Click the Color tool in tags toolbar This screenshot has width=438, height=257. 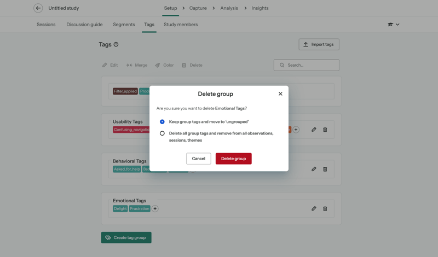164,65
